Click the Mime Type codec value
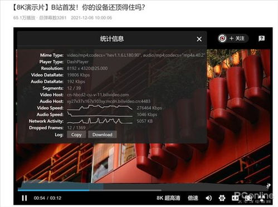This screenshot has height=207, width=278. click(x=136, y=55)
